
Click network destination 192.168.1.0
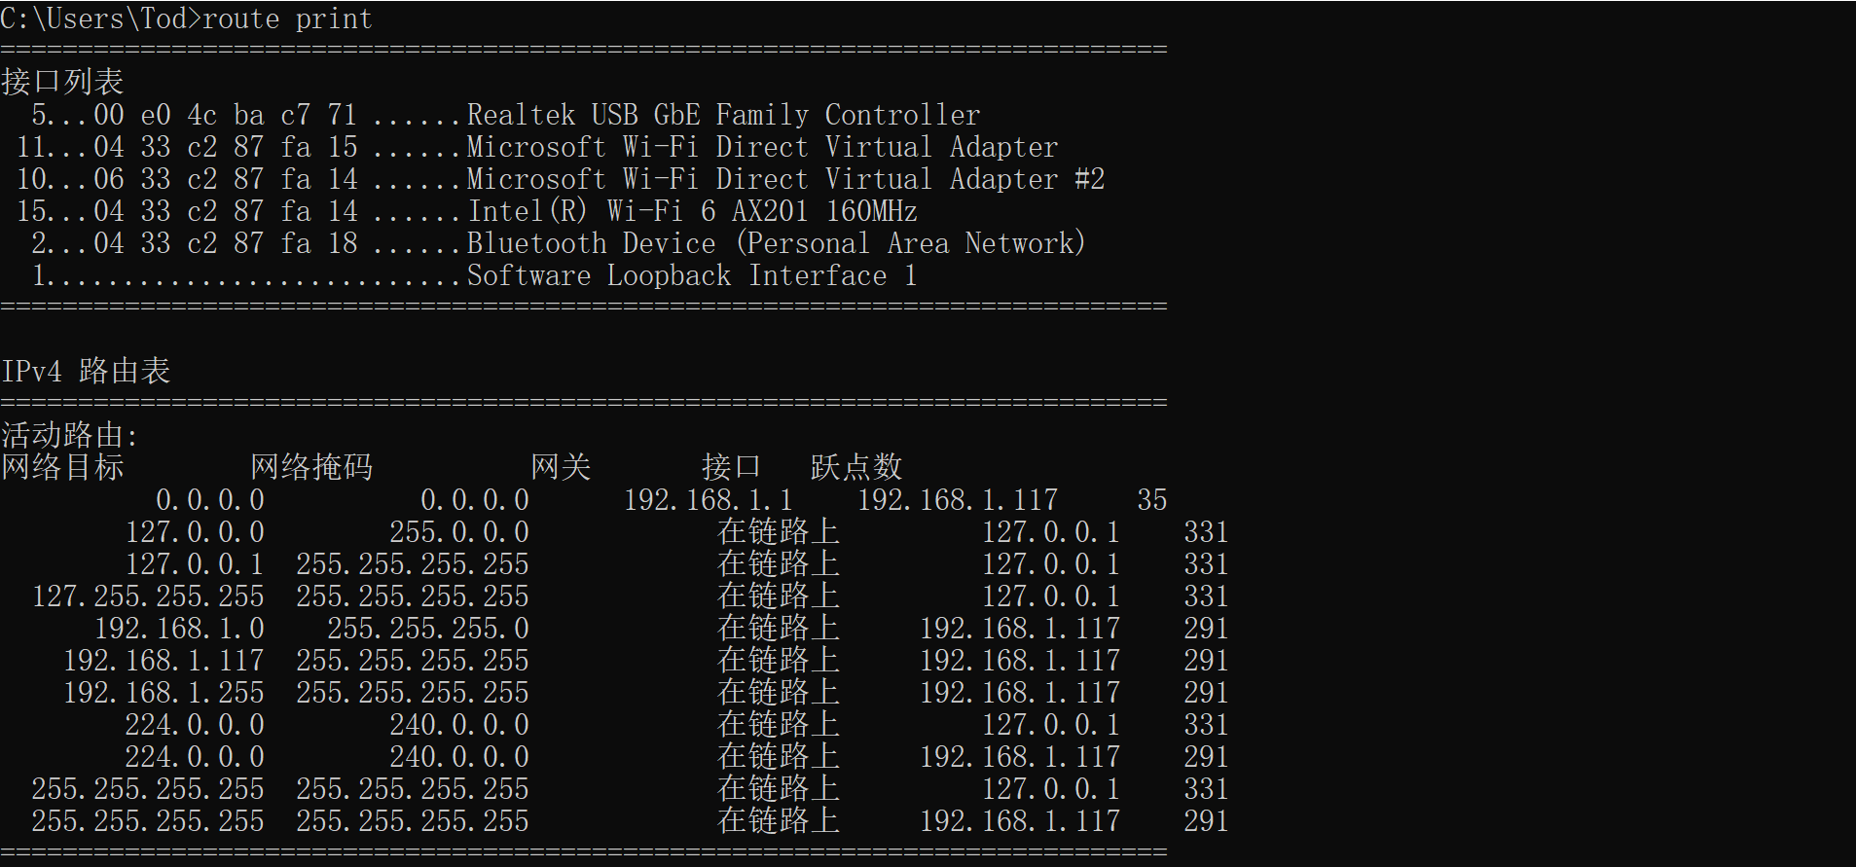179,629
